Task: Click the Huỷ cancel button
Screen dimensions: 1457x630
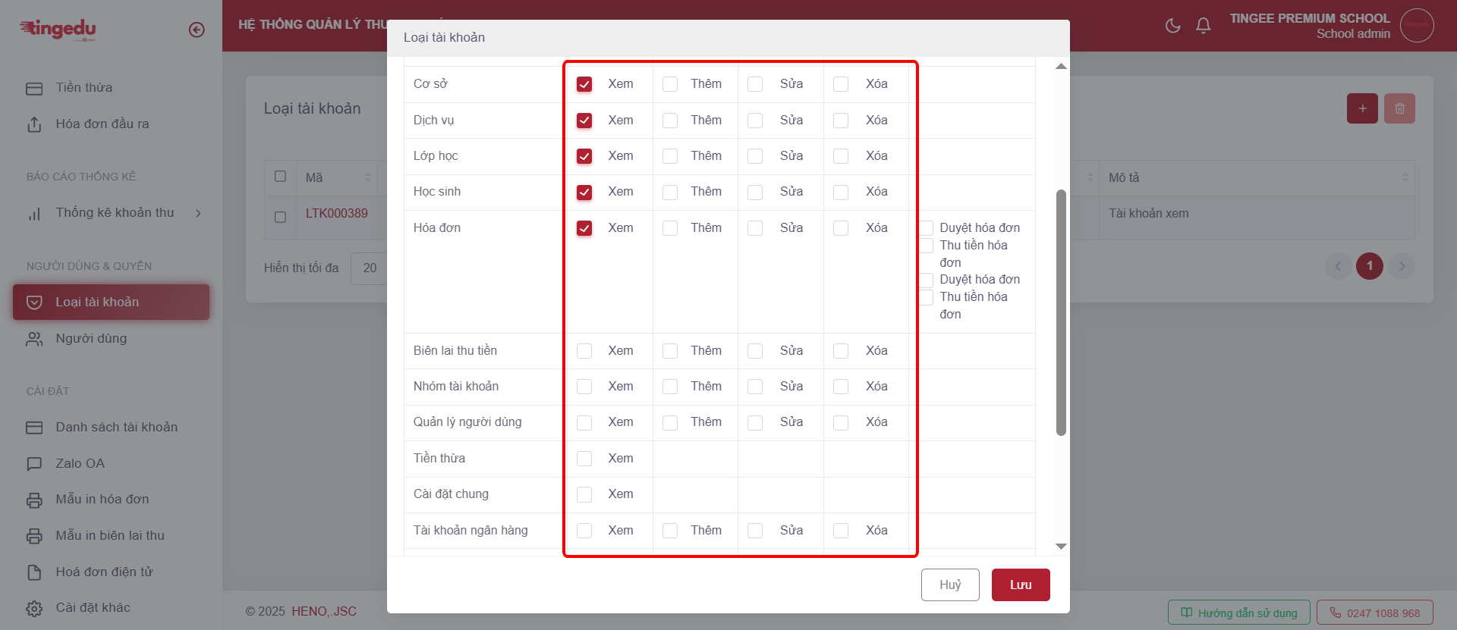Action: coord(950,585)
